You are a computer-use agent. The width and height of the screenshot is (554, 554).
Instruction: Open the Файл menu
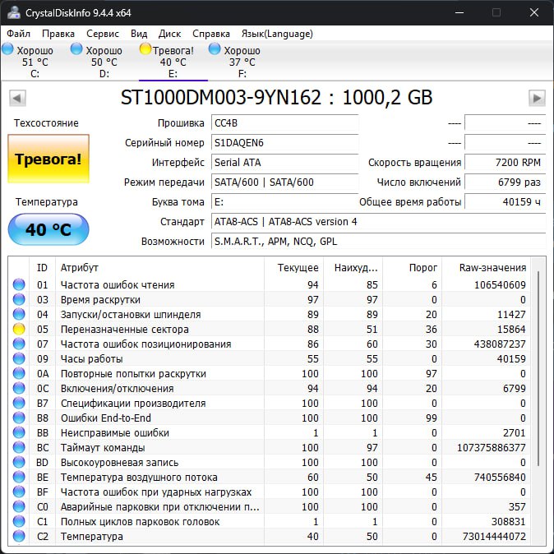click(18, 34)
